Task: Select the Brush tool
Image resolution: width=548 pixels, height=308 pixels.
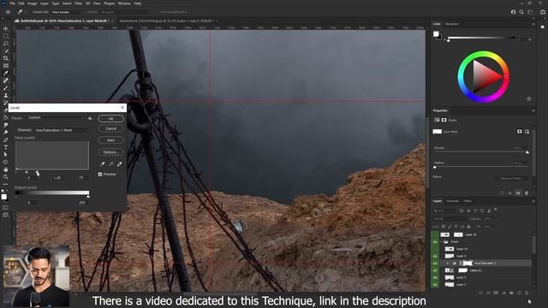Action: pos(6,88)
